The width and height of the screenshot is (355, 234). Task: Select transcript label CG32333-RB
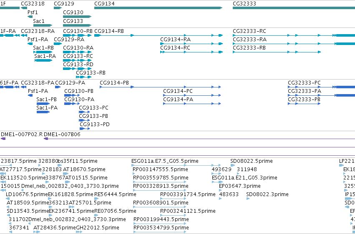pos(249,48)
